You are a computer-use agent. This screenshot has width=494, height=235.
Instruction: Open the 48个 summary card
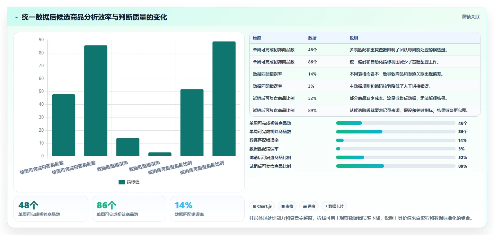pyautogui.click(x=51, y=209)
